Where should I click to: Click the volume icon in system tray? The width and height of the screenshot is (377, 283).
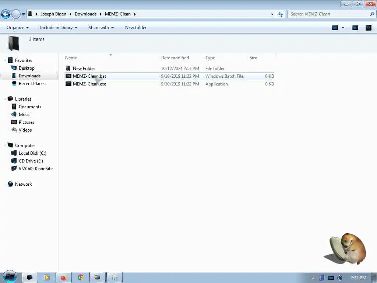coord(340,278)
